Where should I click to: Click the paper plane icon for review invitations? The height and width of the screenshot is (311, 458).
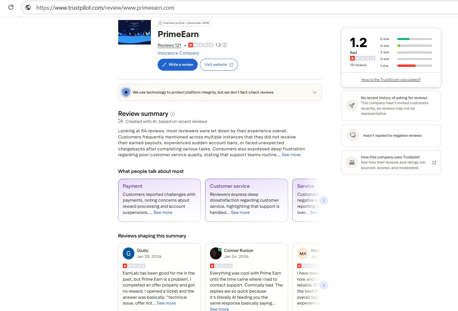point(352,105)
